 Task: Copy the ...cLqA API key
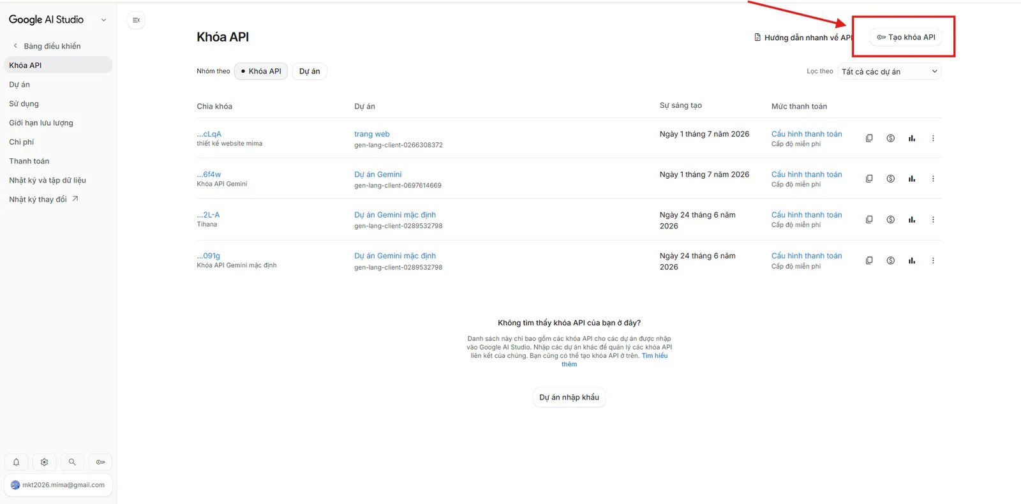point(869,138)
